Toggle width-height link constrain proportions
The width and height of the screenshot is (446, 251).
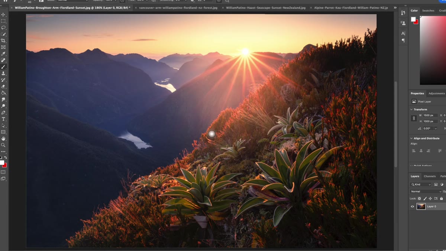point(414,118)
